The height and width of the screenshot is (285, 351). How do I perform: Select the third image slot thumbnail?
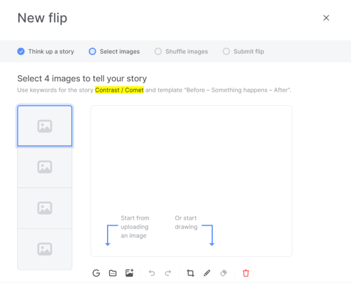coord(45,208)
